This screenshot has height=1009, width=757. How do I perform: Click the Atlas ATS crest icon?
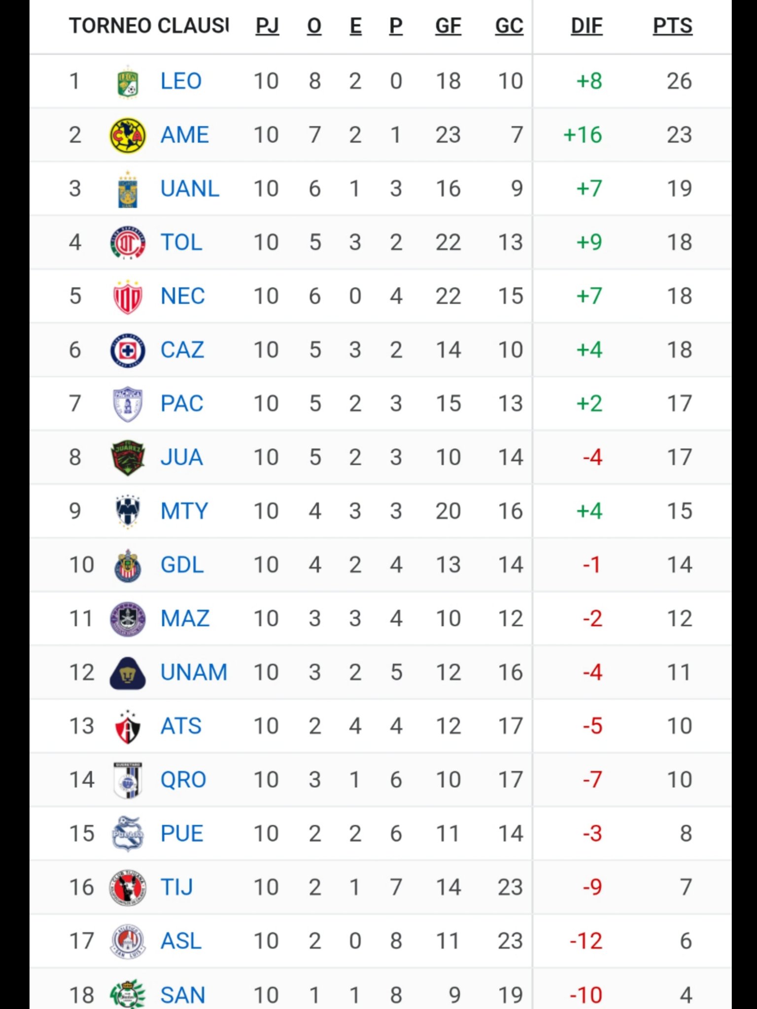point(128,727)
